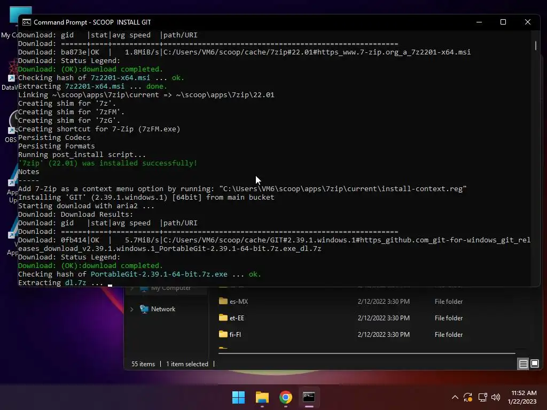
Task: Click '55 items' in Explorer status bar
Action: pos(143,364)
